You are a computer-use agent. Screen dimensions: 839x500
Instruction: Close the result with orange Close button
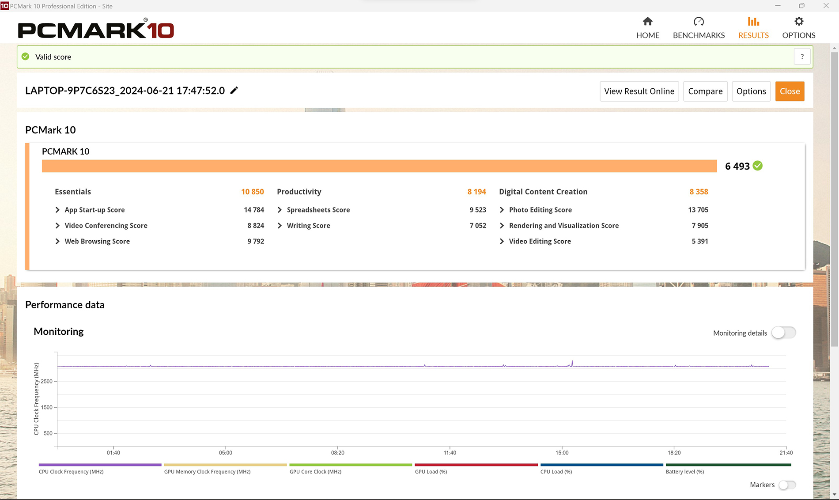(790, 91)
